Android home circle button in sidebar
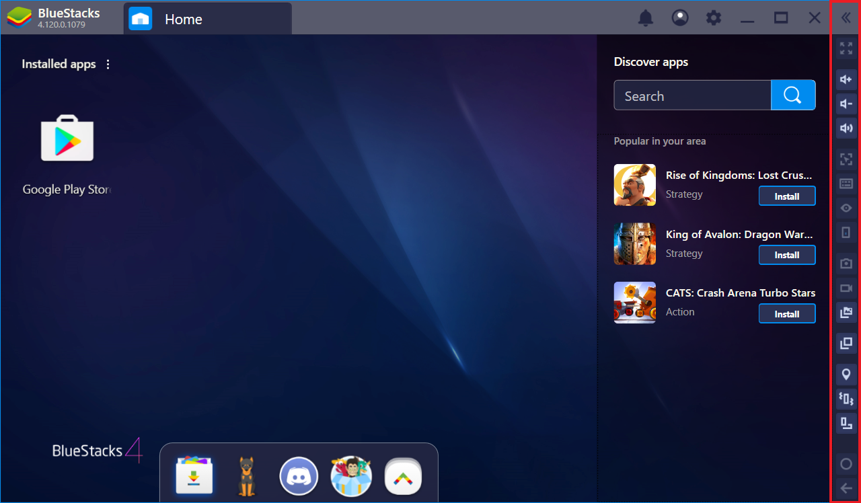861x503 pixels. point(846,464)
